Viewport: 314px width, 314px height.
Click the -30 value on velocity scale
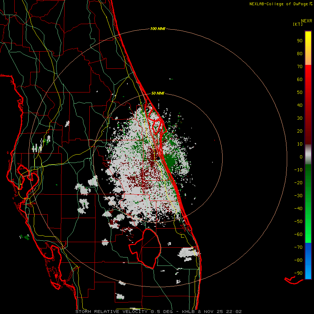[x=298, y=196]
